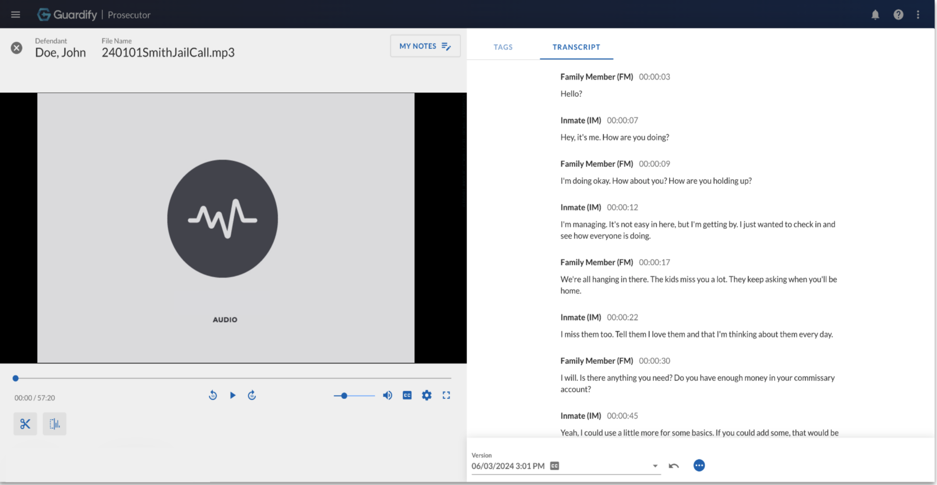937x485 pixels.
Task: Select the Transcript tab
Action: 576,47
